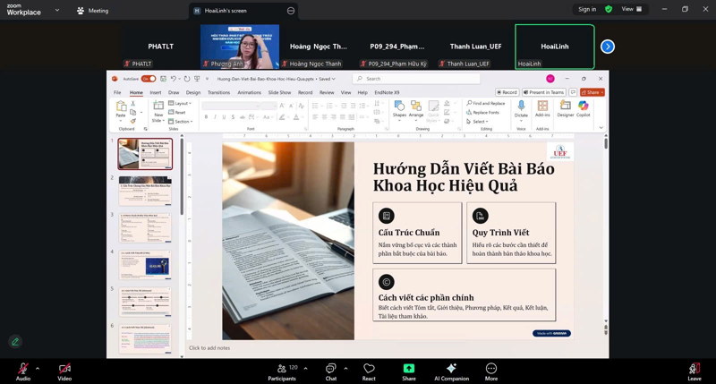Switch to the Insert ribbon tab
Screen dimensions: 716x384
[156, 92]
